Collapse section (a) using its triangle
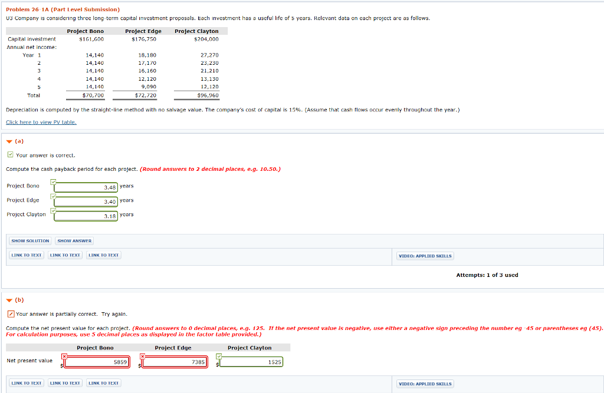The width and height of the screenshot is (604, 393). (9, 140)
